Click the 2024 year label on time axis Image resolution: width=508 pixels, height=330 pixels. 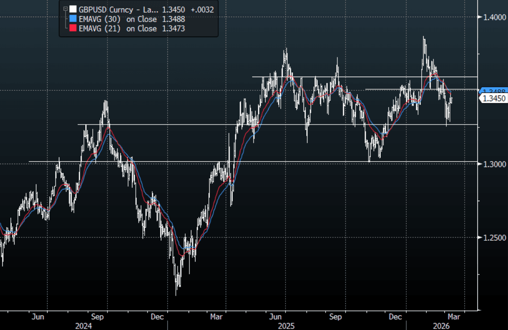coord(83,326)
